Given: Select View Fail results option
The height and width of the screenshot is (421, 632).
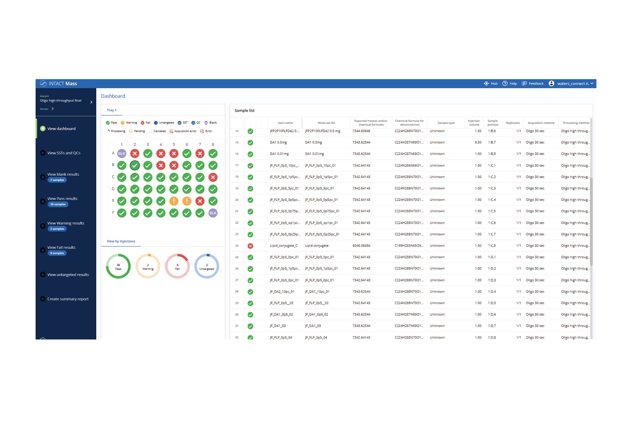Looking at the screenshot, I should pyautogui.click(x=43, y=250).
